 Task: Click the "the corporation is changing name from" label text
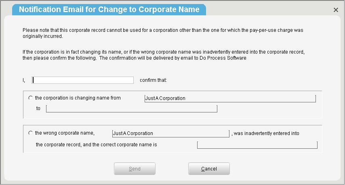click(x=78, y=98)
